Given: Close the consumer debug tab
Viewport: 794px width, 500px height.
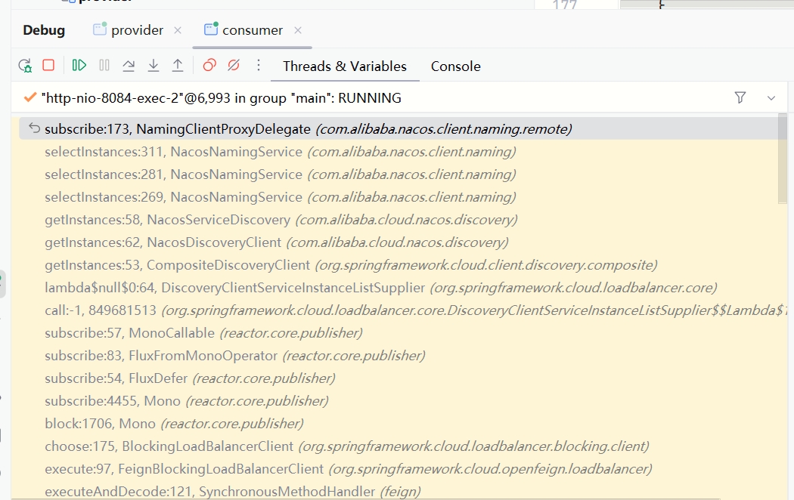Looking at the screenshot, I should 298,30.
